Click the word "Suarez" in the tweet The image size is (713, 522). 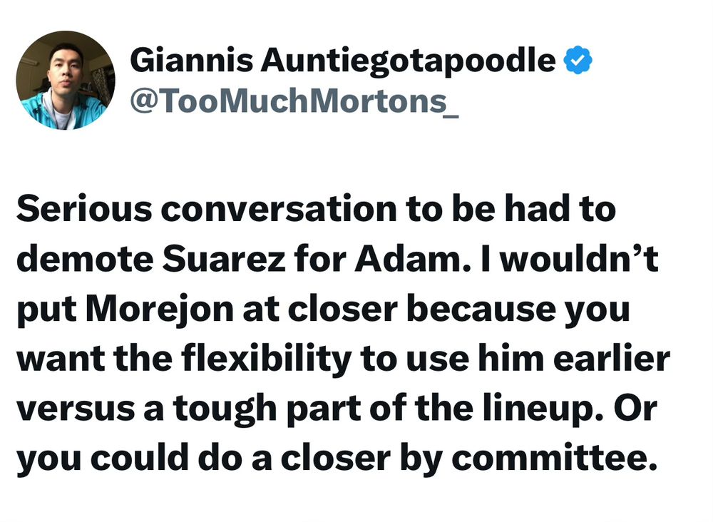click(x=224, y=259)
